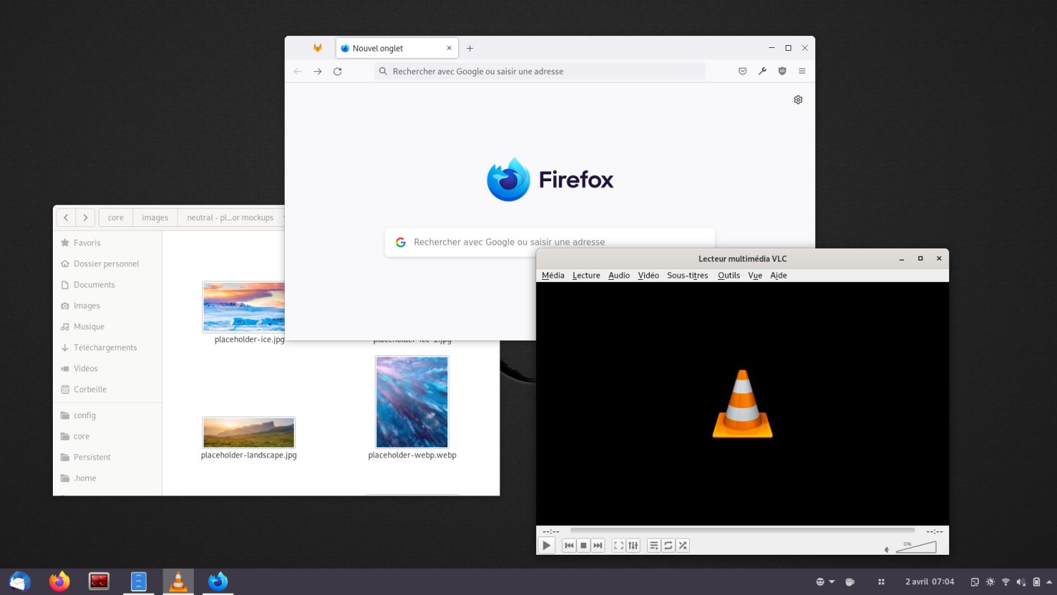Open new tab page settings gear
1057x595 pixels.
[x=798, y=99]
